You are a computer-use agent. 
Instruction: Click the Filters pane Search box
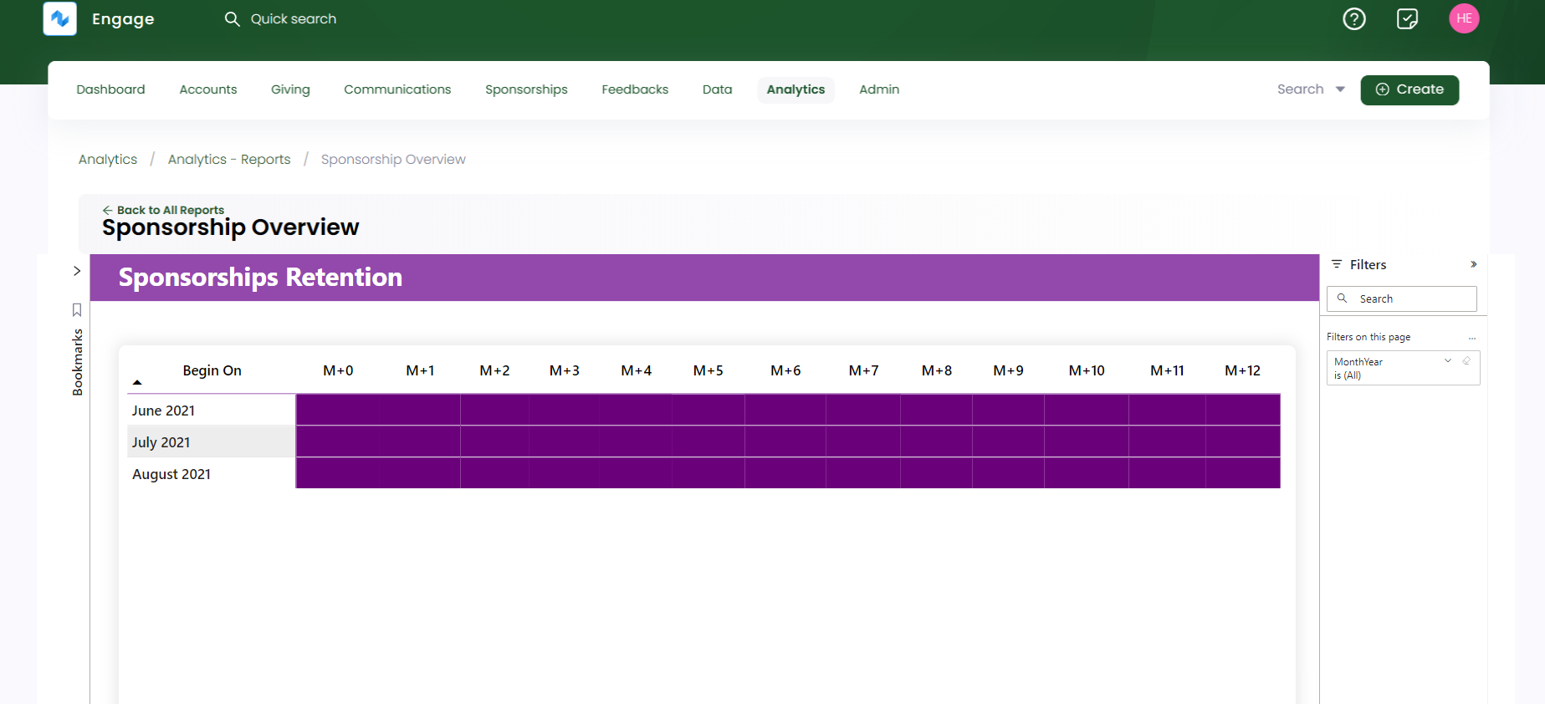[1402, 298]
